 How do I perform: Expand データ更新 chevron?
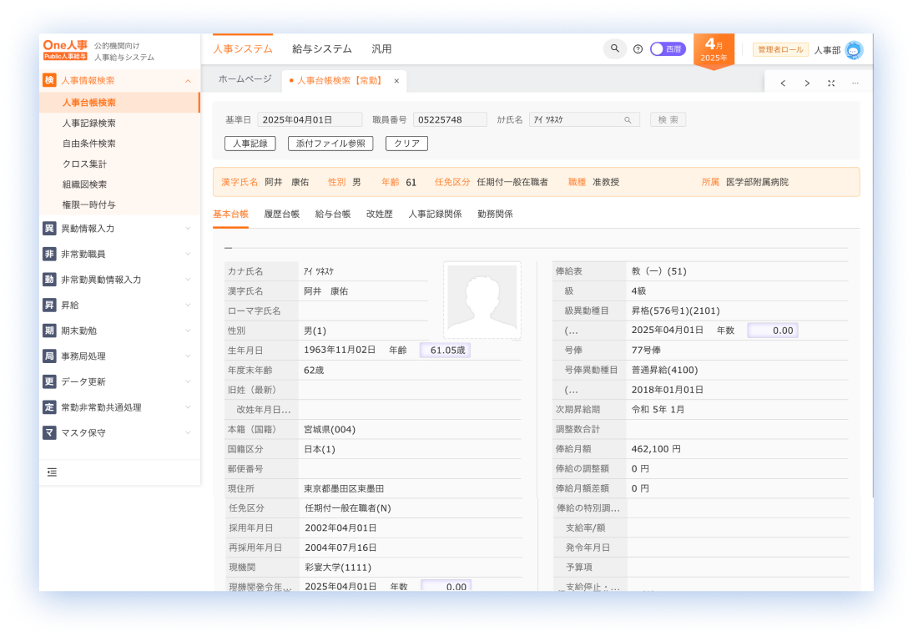188,381
